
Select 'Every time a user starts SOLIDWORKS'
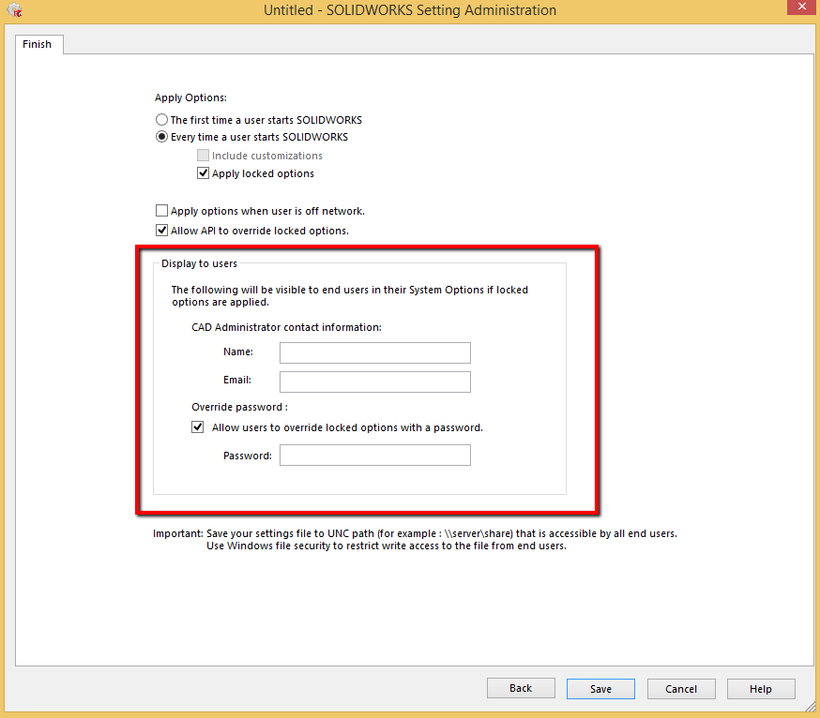point(161,137)
